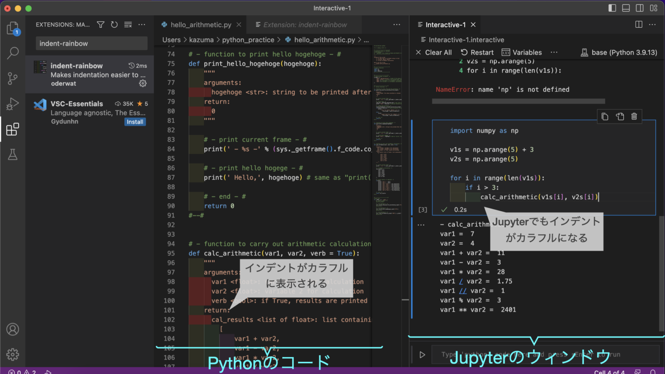
Task: Open the indent-rainbow manage gear icon
Action: pos(142,84)
